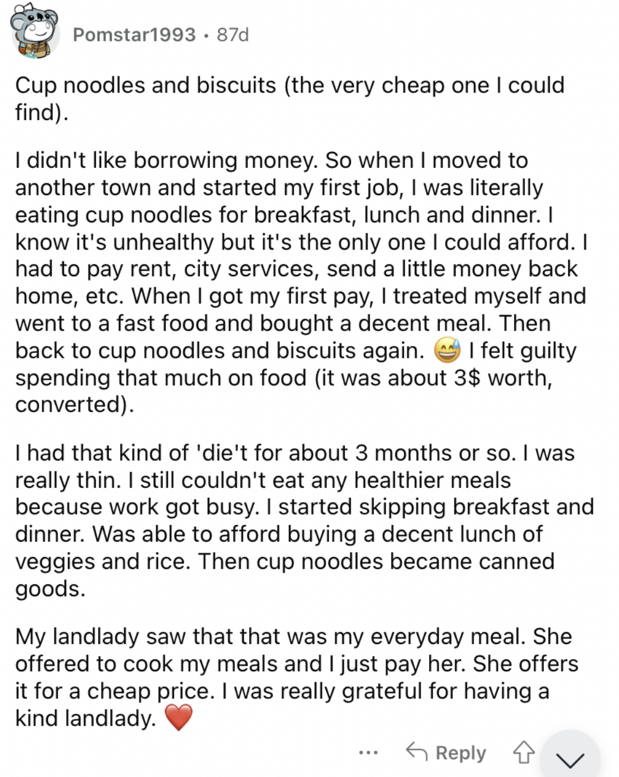Tap the dot separator beside the username

pos(206,35)
